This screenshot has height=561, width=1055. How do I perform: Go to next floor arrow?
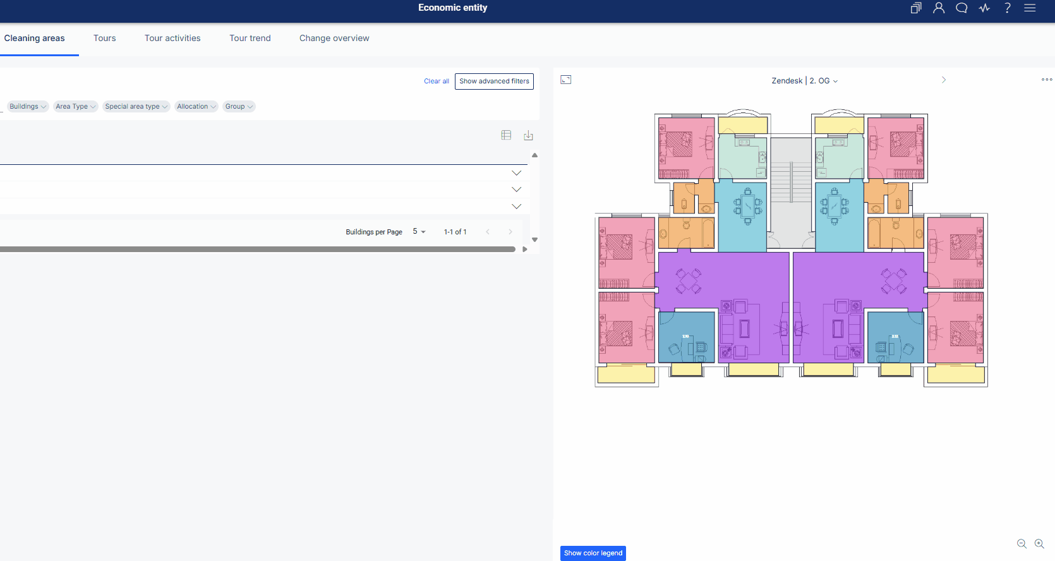pos(944,80)
